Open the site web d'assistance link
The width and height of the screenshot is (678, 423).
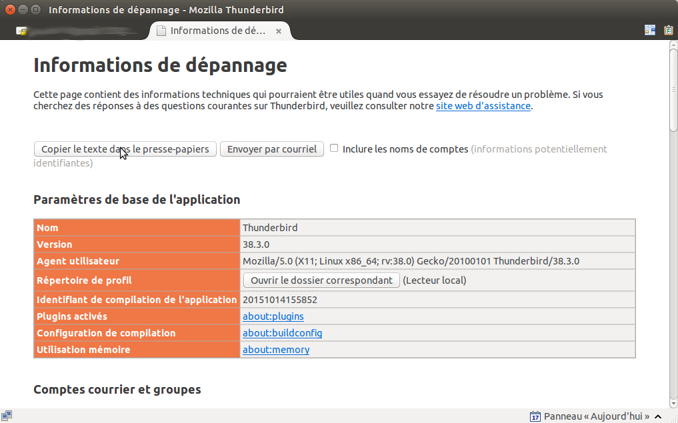(483, 106)
